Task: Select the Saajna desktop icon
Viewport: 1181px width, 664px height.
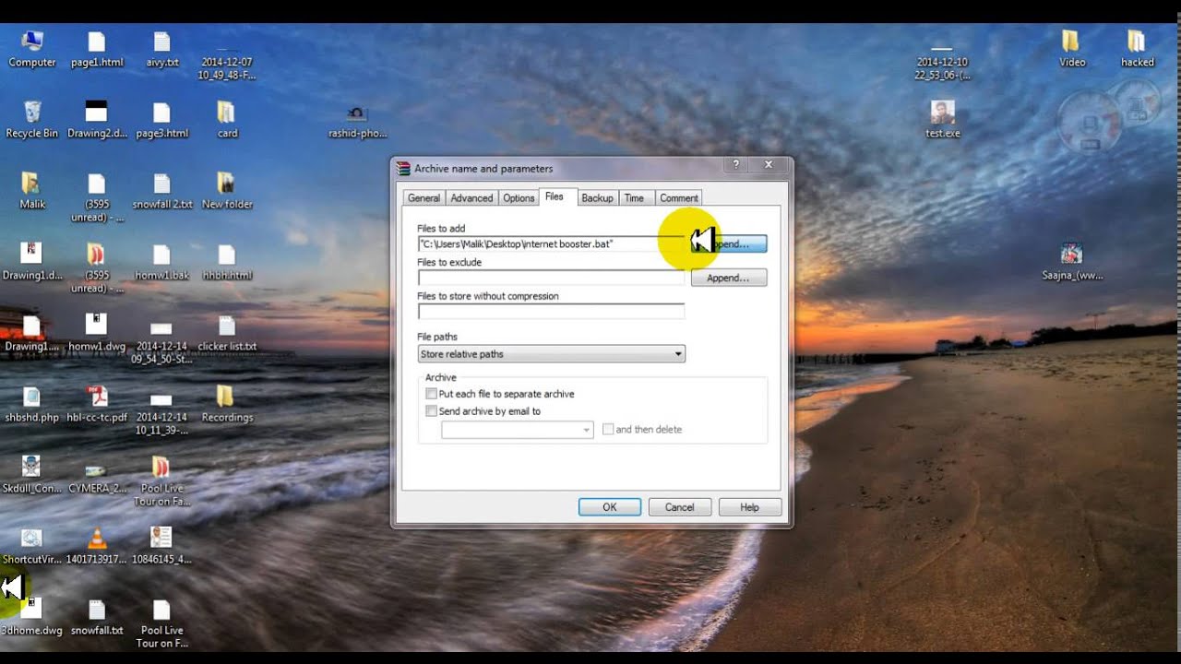Action: [1072, 262]
